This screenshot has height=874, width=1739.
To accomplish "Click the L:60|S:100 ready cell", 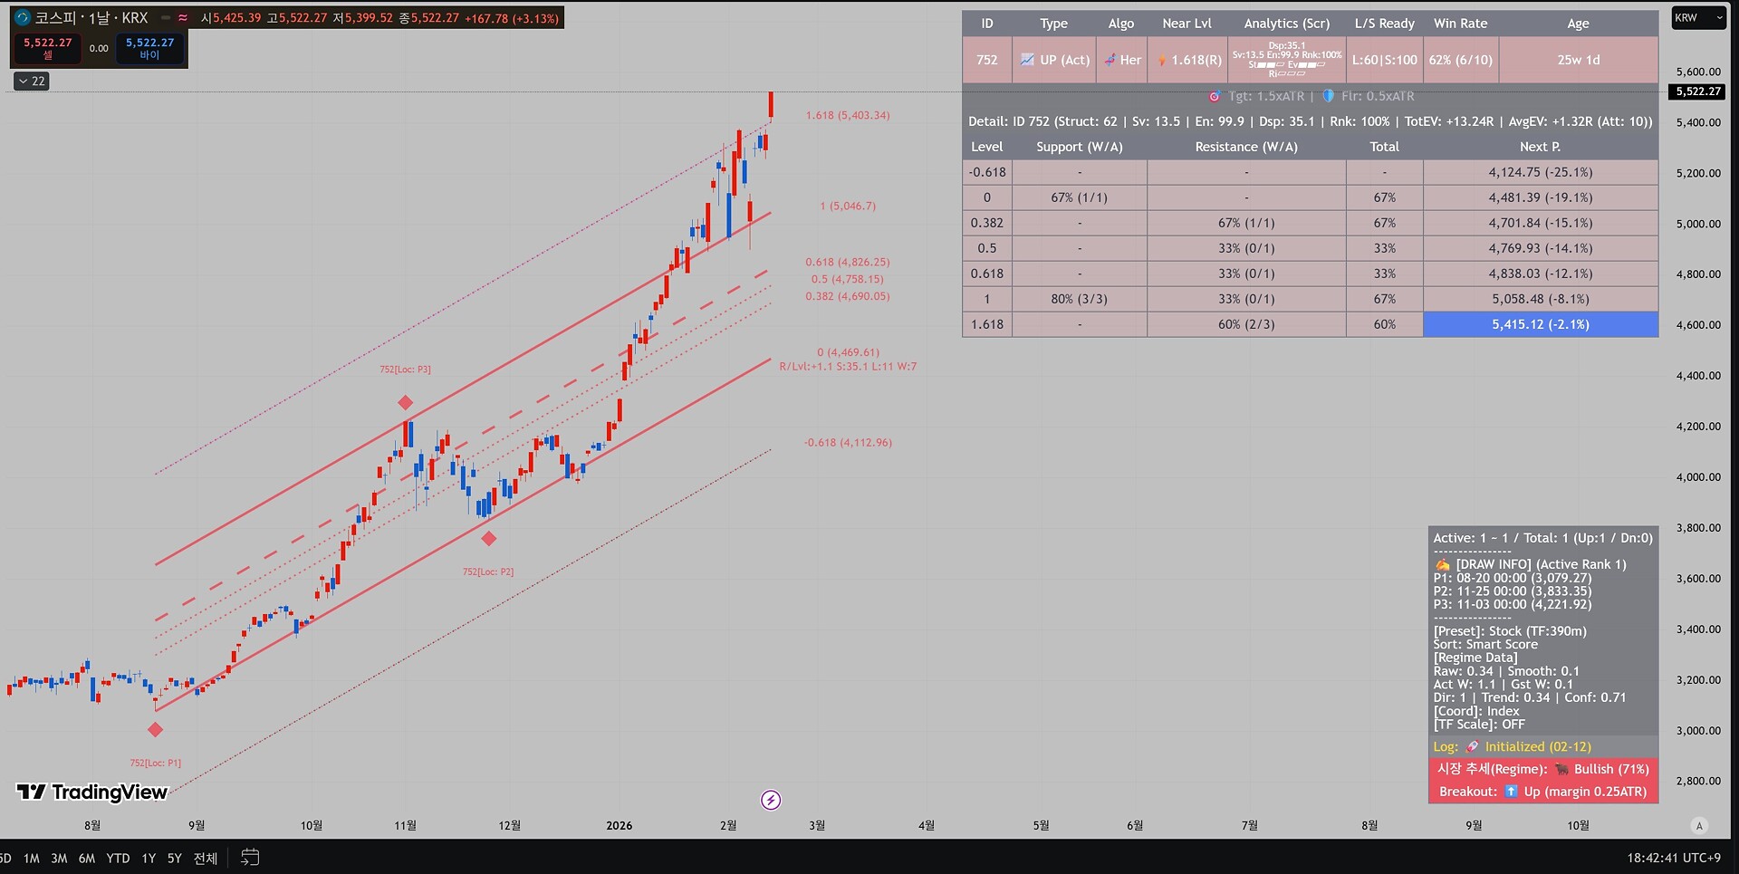I will [x=1385, y=60].
